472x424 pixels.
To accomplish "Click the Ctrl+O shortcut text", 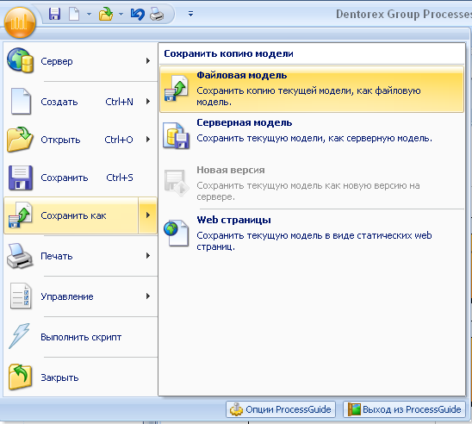I will pos(119,140).
